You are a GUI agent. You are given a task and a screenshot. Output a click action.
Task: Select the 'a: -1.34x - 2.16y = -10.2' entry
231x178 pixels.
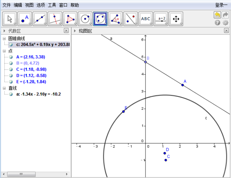39,94
